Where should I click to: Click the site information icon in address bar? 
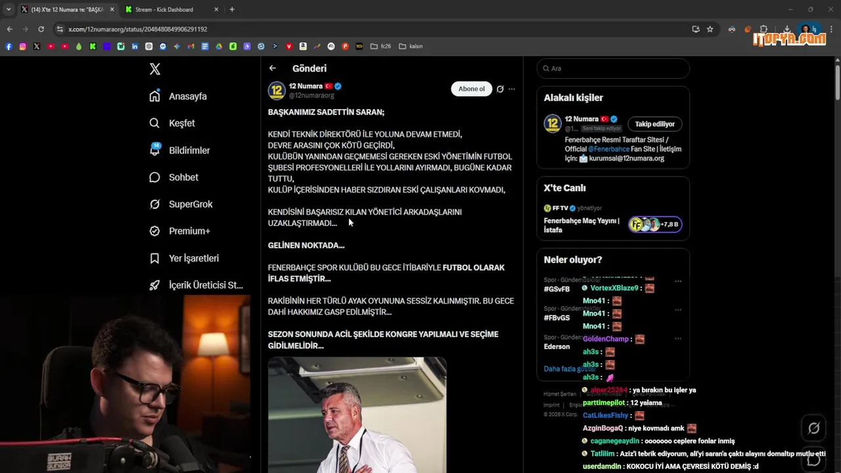tap(60, 29)
